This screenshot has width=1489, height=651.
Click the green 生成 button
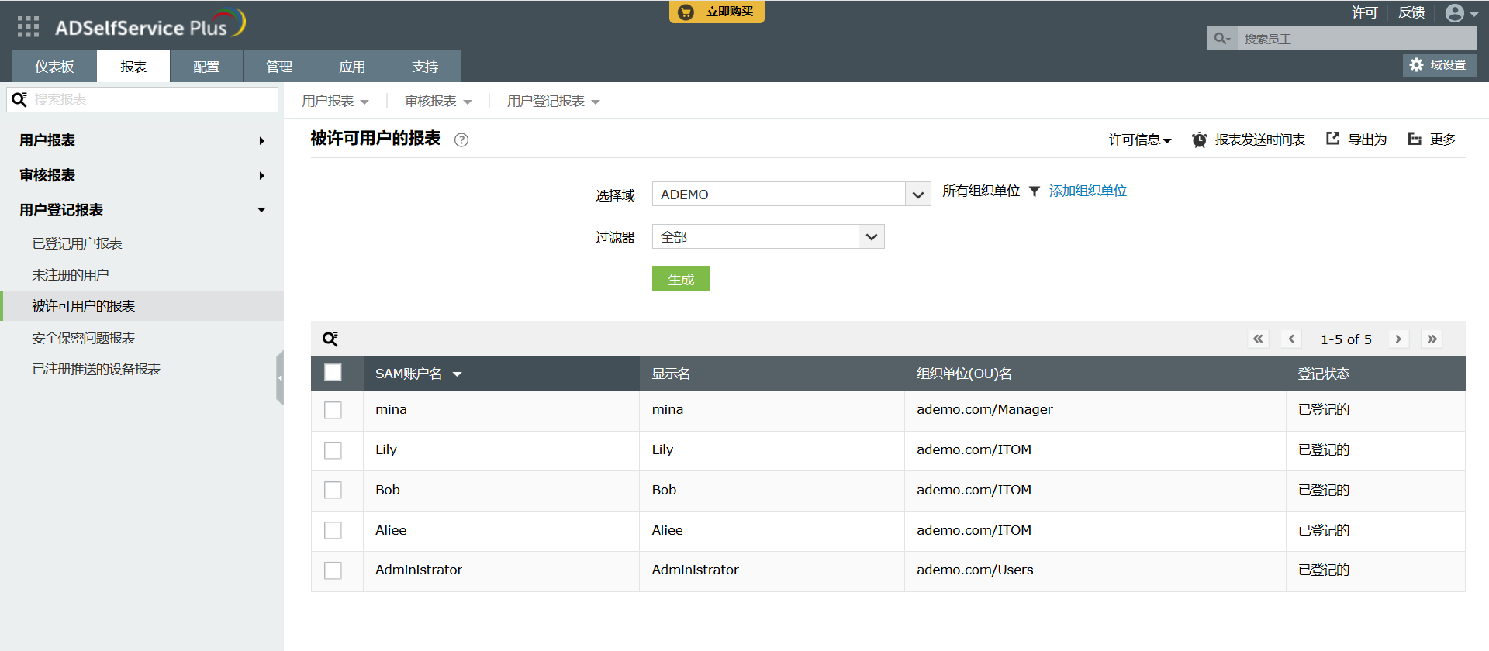[x=681, y=279]
